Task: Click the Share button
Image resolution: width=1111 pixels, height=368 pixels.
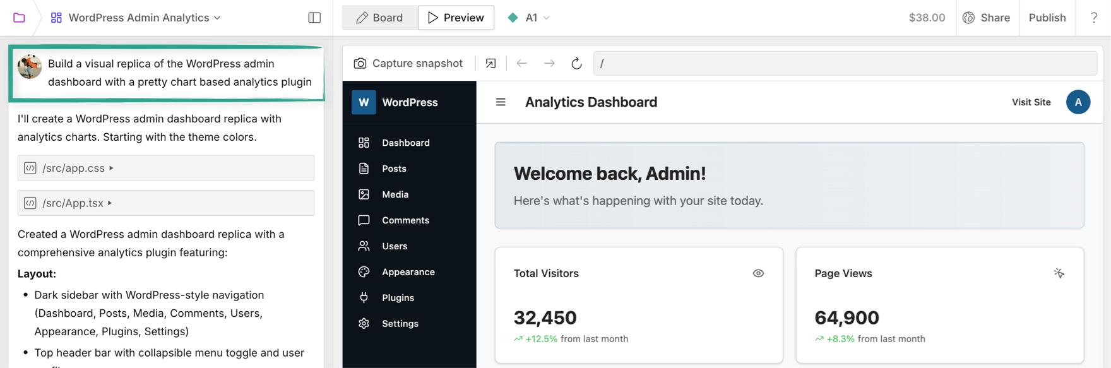Action: (986, 18)
